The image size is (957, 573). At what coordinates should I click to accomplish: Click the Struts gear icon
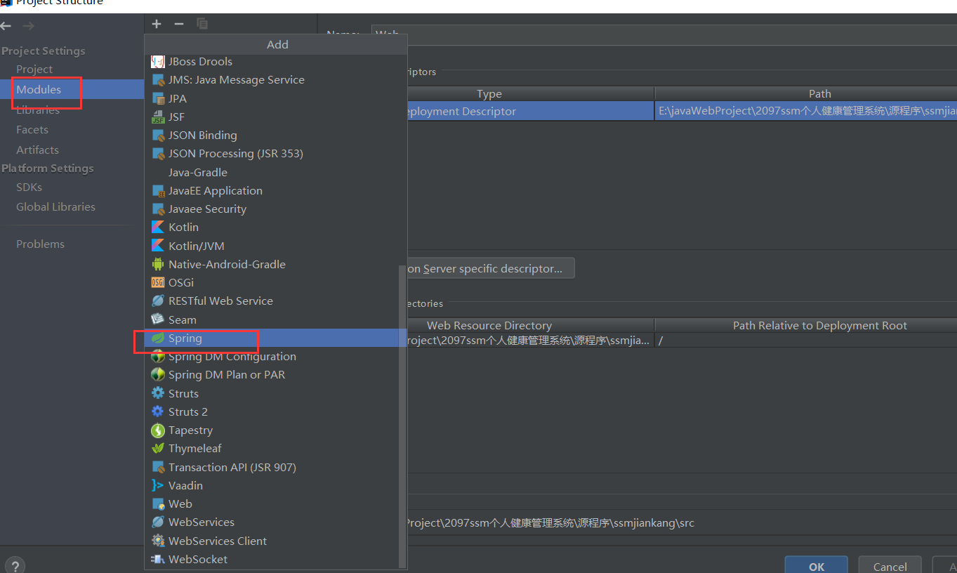[x=158, y=393]
